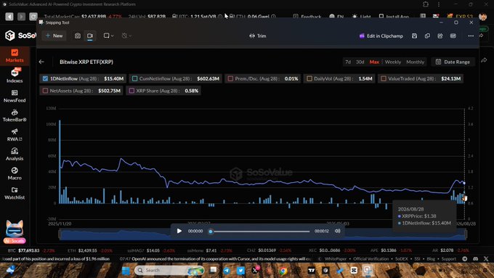
Task: Open the EN language selector
Action: [336, 17]
